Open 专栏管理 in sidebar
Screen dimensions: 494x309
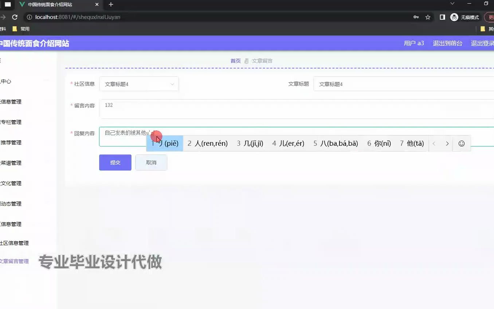click(x=11, y=122)
